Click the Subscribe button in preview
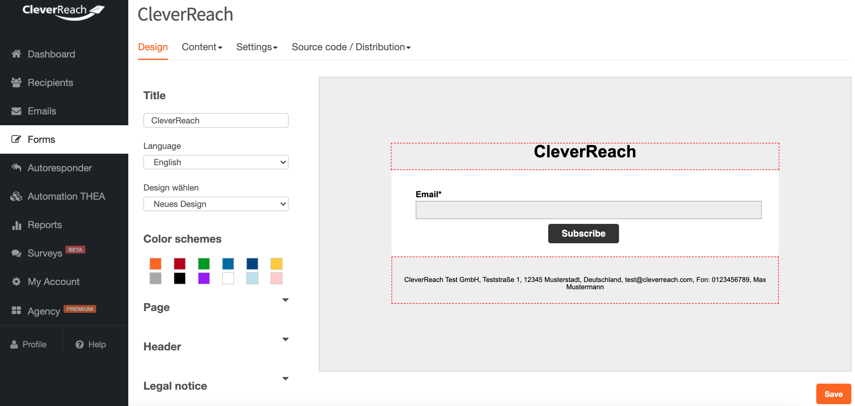This screenshot has height=406, width=855. pos(583,233)
